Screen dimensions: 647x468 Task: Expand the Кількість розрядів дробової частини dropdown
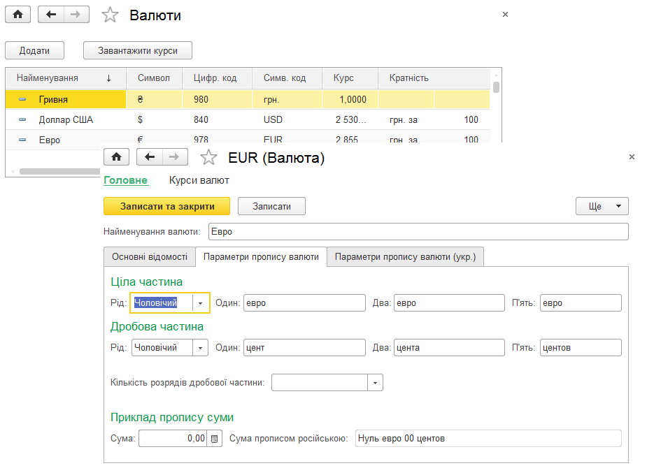[x=375, y=383]
